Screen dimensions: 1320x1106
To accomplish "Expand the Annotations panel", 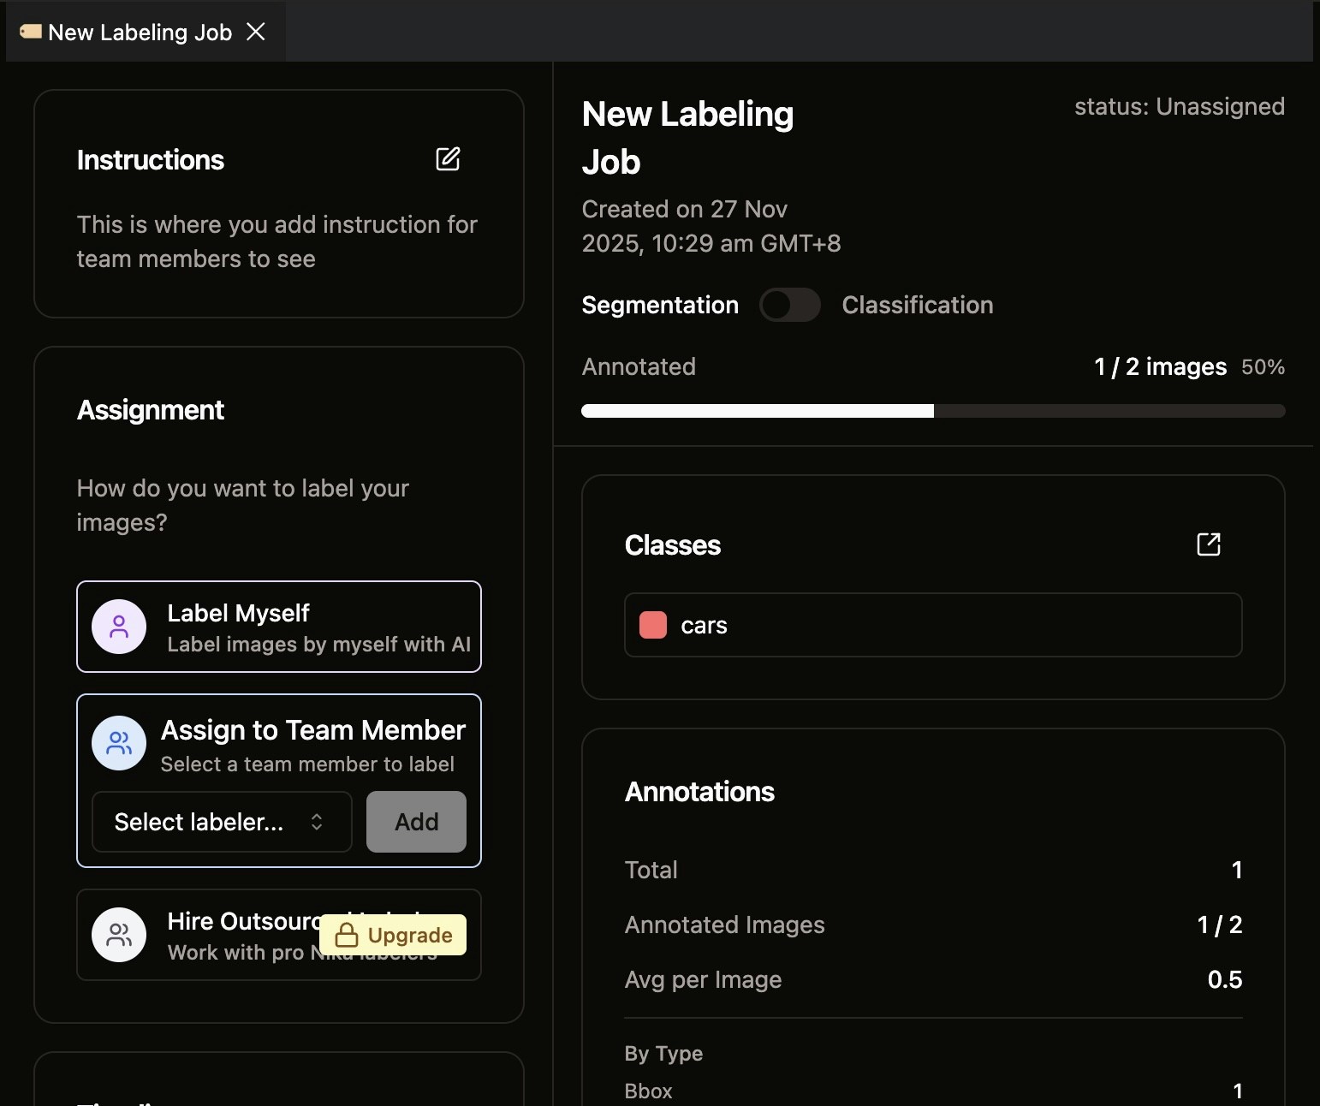I will point(699,791).
